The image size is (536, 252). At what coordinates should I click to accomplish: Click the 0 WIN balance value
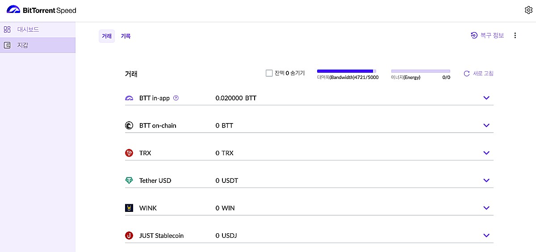click(225, 208)
